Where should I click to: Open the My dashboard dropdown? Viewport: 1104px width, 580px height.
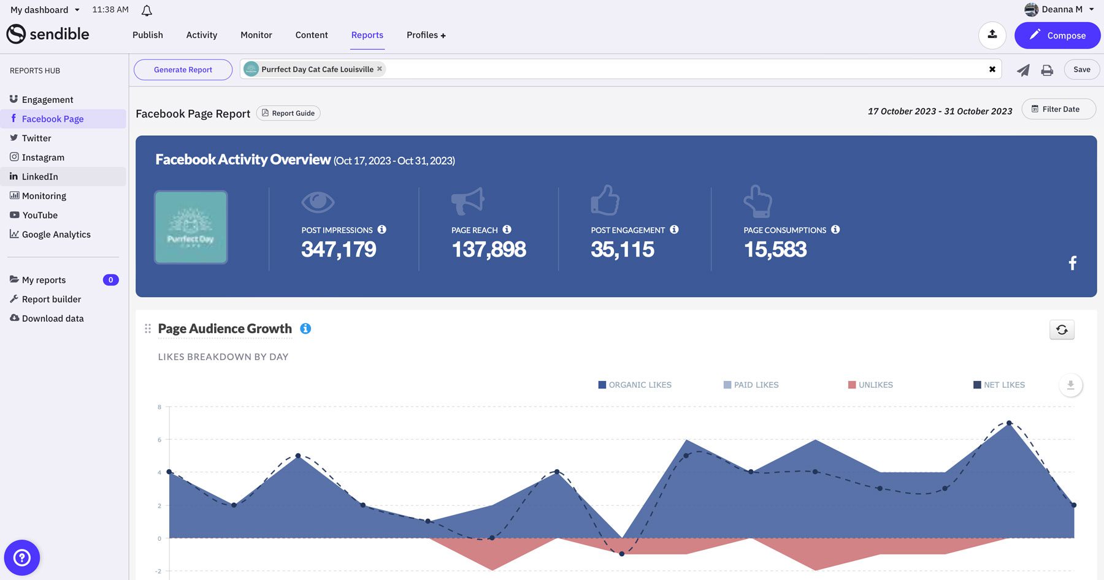(x=44, y=9)
